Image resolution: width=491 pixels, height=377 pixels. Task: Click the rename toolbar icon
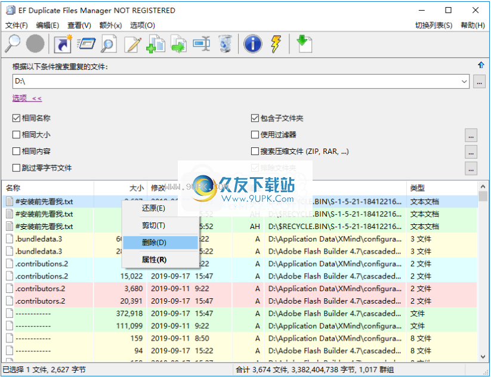pos(201,44)
